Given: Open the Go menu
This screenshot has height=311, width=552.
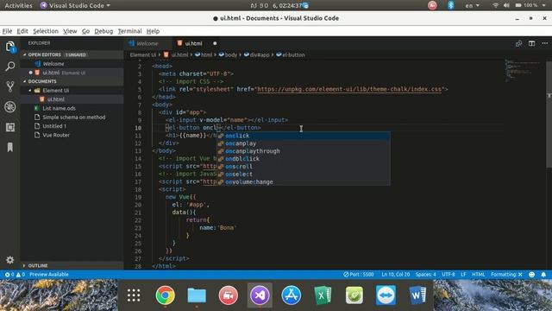Looking at the screenshot, I should coord(85,31).
